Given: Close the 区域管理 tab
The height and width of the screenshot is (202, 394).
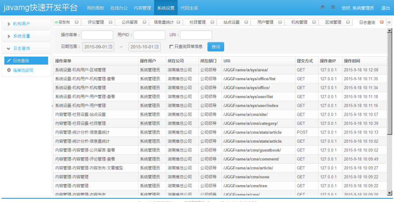Looking at the screenshot, I should pyautogui.click(x=348, y=22).
